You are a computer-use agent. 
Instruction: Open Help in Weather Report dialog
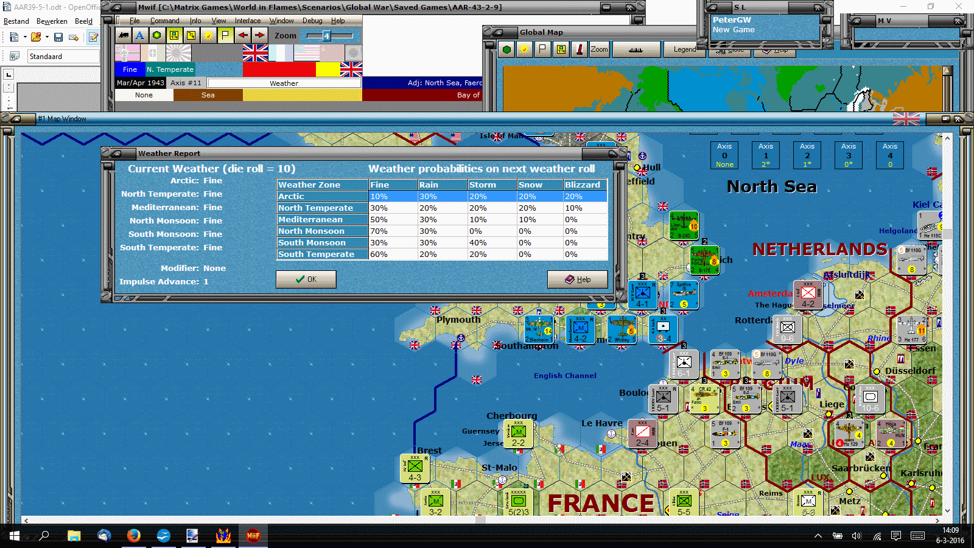(x=577, y=279)
